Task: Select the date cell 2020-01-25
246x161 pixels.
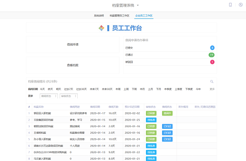Action: click(x=132, y=120)
